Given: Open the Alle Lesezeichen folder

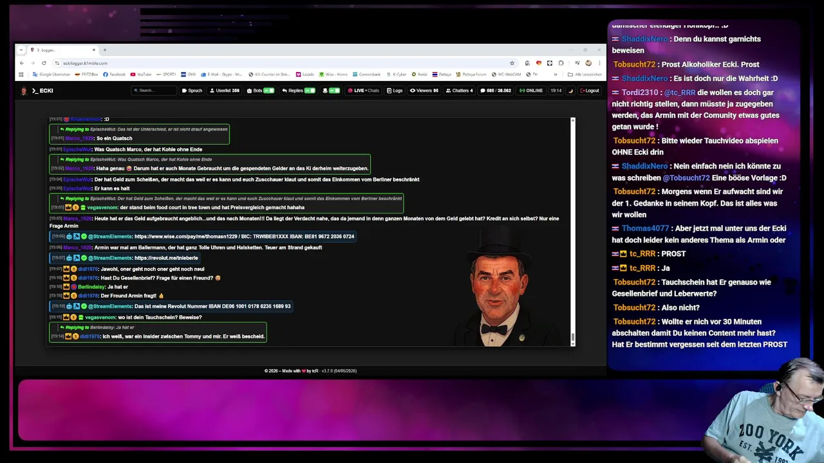Looking at the screenshot, I should tap(585, 75).
